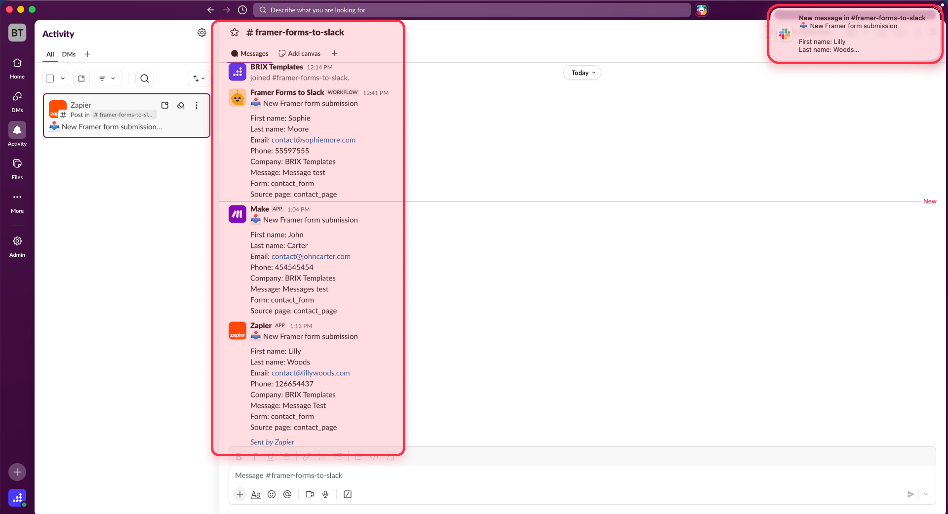Click the framer-forms-to-slack channel title
The height and width of the screenshot is (514, 948).
[295, 32]
